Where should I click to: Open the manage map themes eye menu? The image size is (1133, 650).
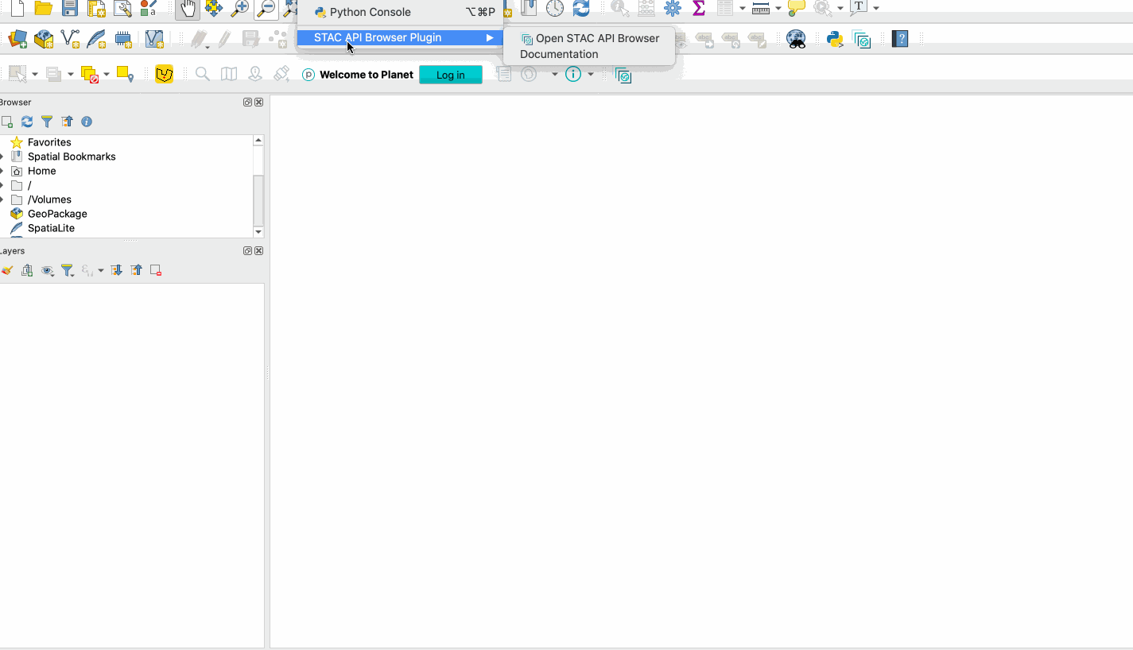(x=48, y=270)
